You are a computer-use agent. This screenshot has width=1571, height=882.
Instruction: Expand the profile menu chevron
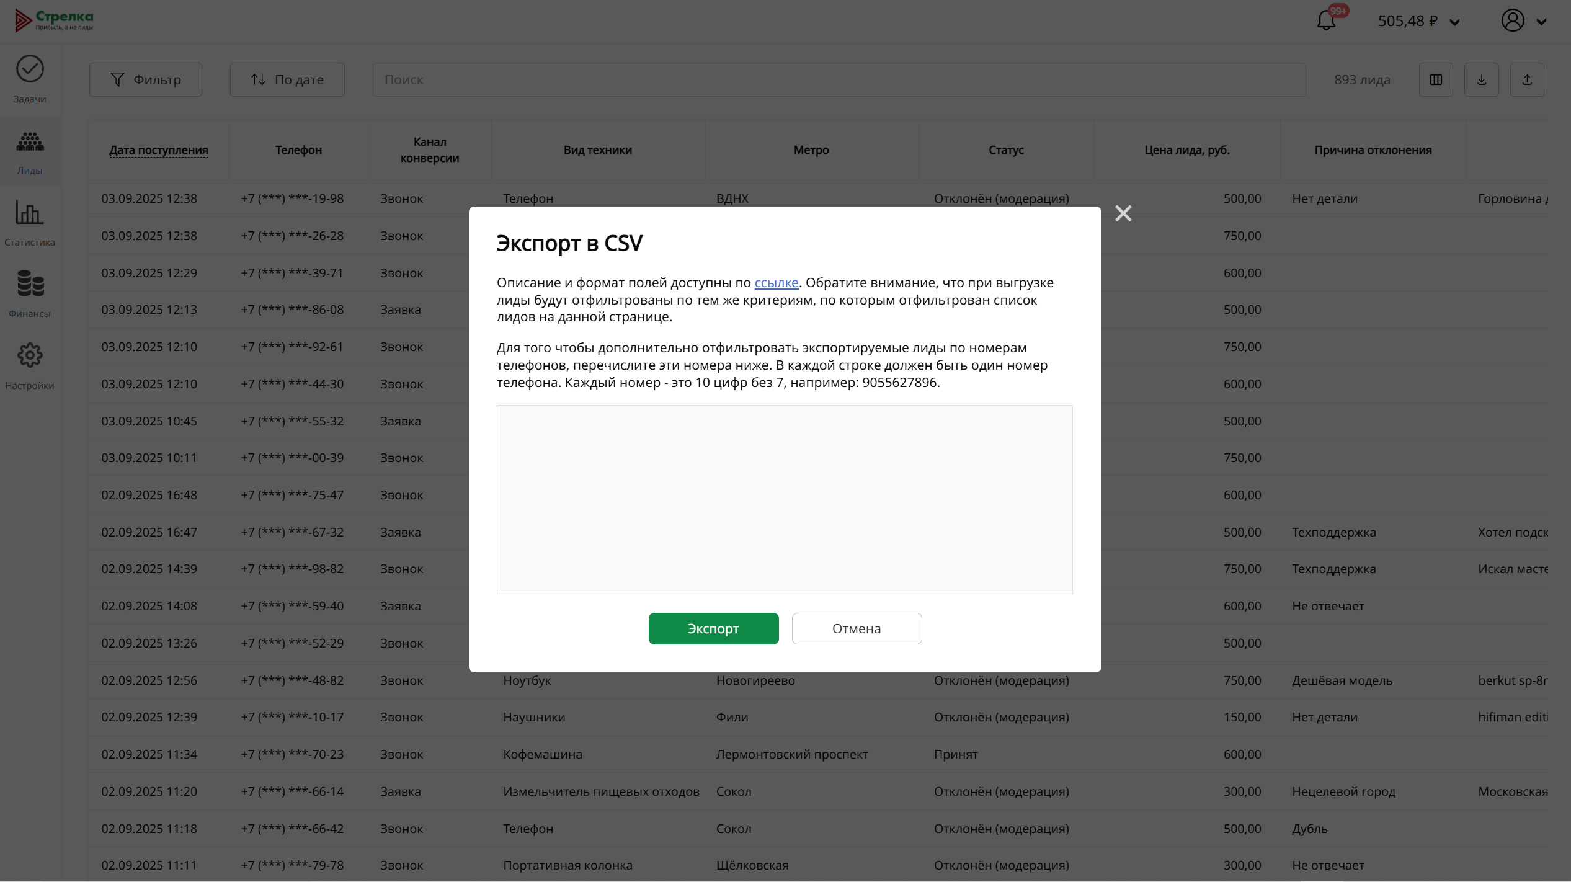click(1541, 22)
